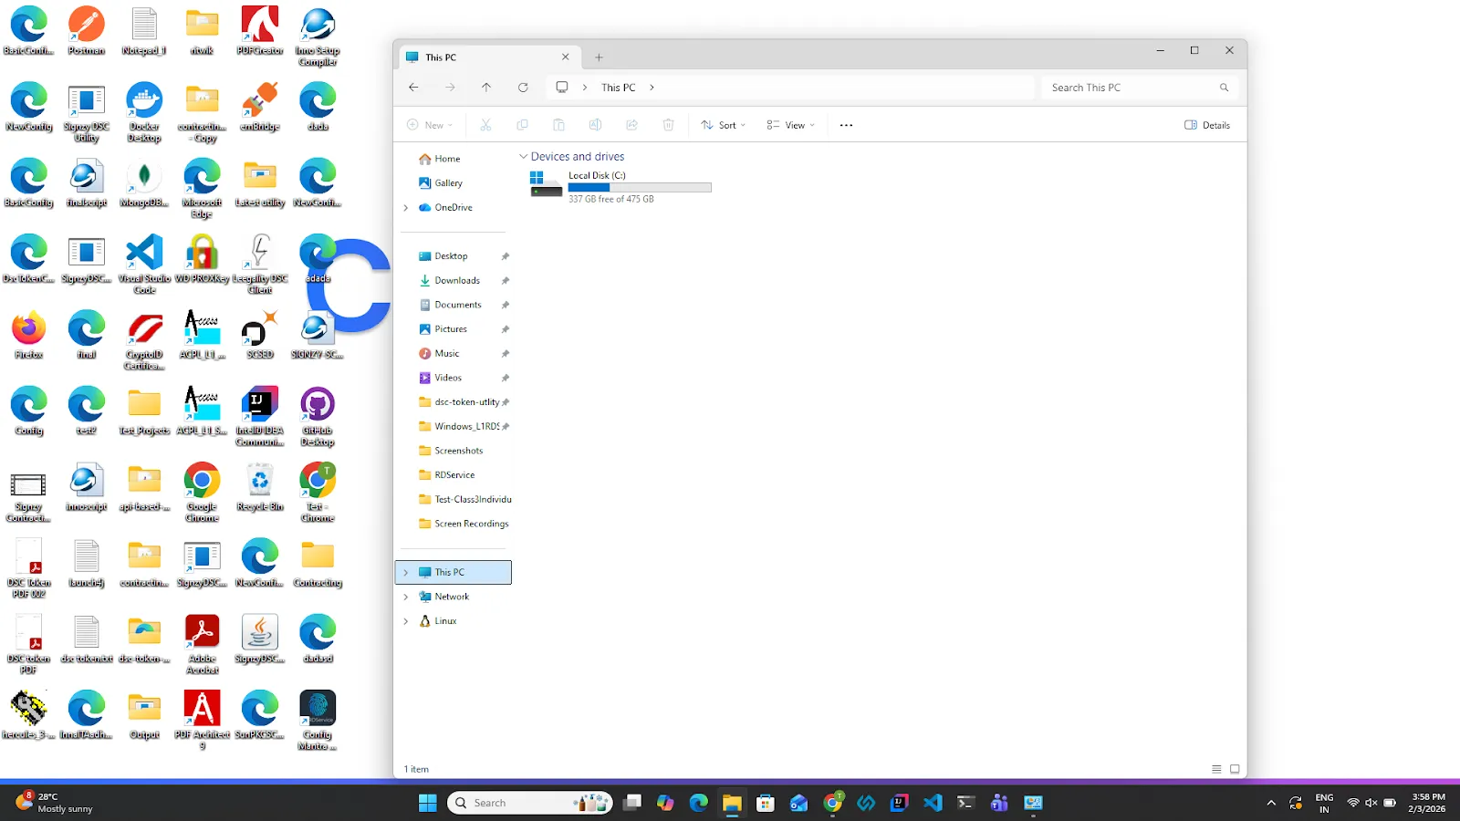Toggle the Details pane button
The image size is (1460, 821).
tap(1207, 125)
